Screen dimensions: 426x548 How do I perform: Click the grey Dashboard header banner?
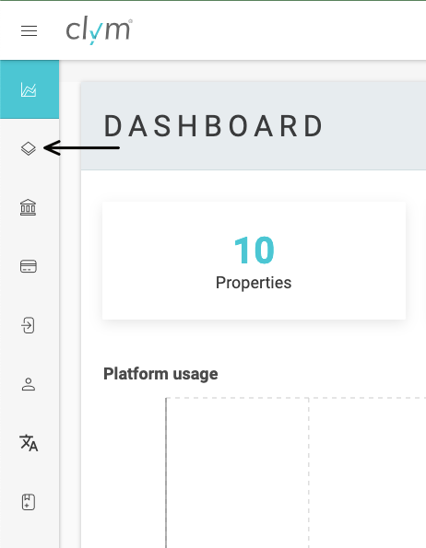click(x=254, y=126)
